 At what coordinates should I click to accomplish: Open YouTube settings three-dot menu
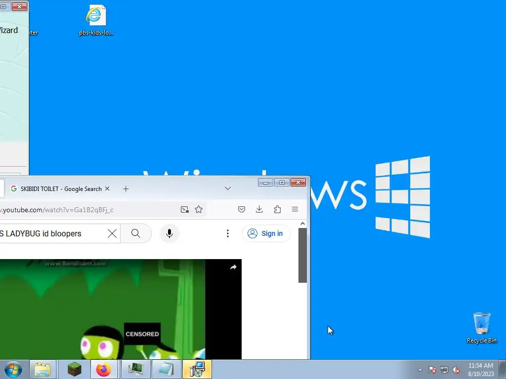tap(227, 233)
